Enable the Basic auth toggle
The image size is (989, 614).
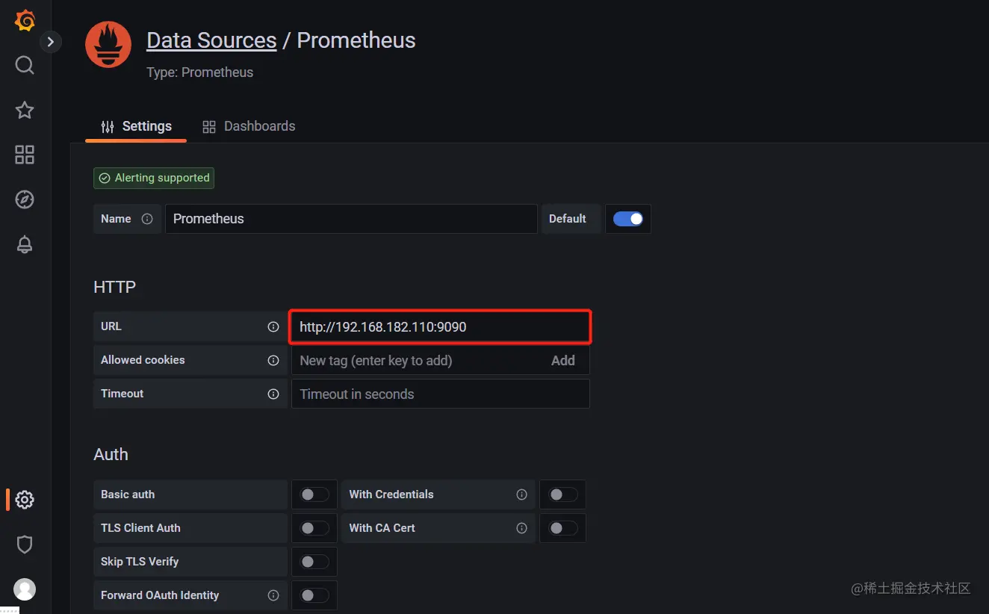pyautogui.click(x=314, y=494)
